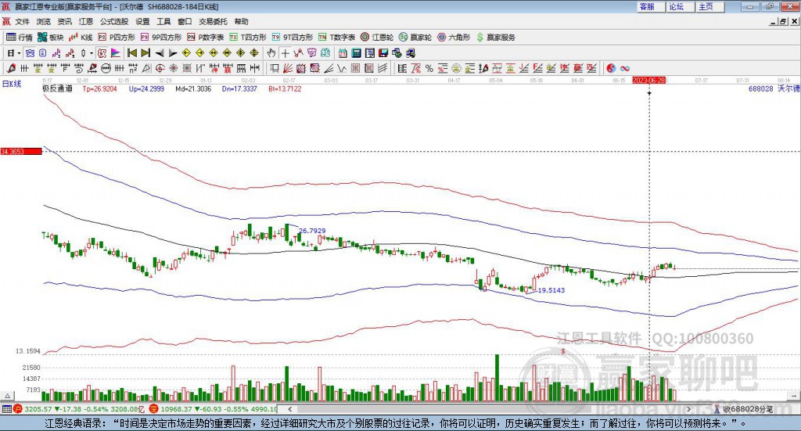Select the hand pan tool
The image size is (801, 431).
click(x=271, y=53)
